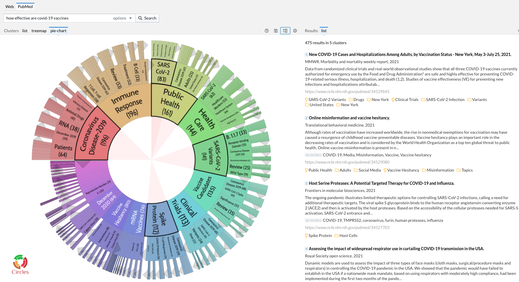Follow the pubmed/34529645 URL link
Image resolution: width=519 pixels, height=282 pixels.
(347, 92)
